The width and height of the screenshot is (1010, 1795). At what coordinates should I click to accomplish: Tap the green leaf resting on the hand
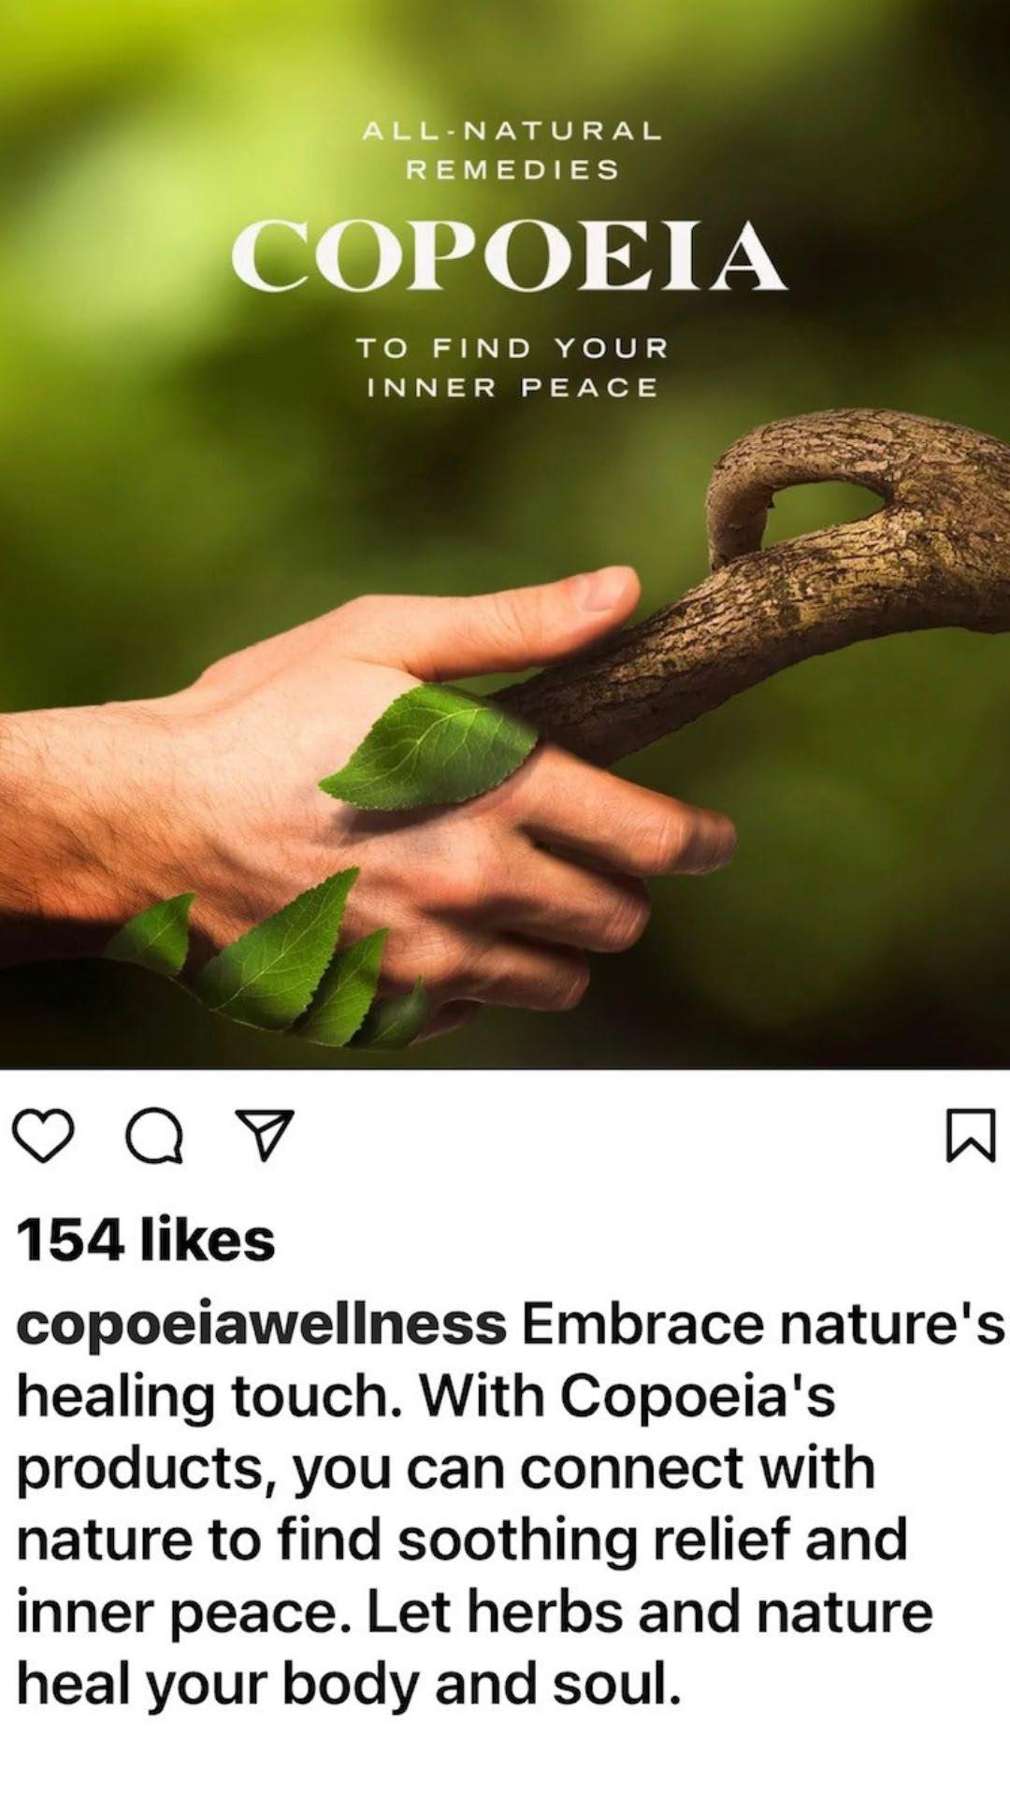pyautogui.click(x=428, y=746)
